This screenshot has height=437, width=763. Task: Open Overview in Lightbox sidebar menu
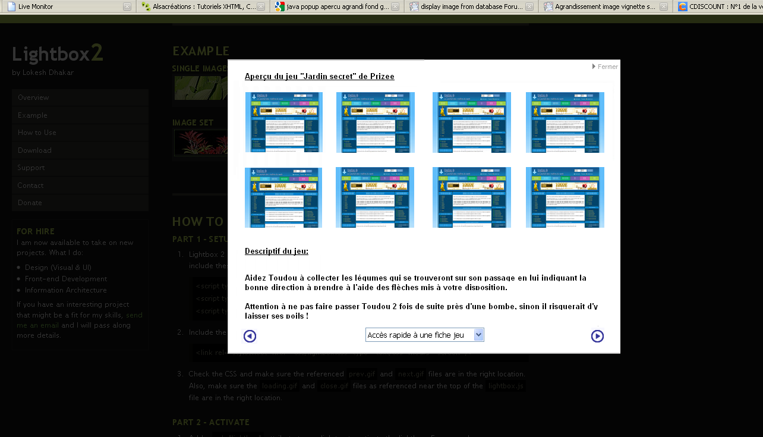(x=80, y=98)
